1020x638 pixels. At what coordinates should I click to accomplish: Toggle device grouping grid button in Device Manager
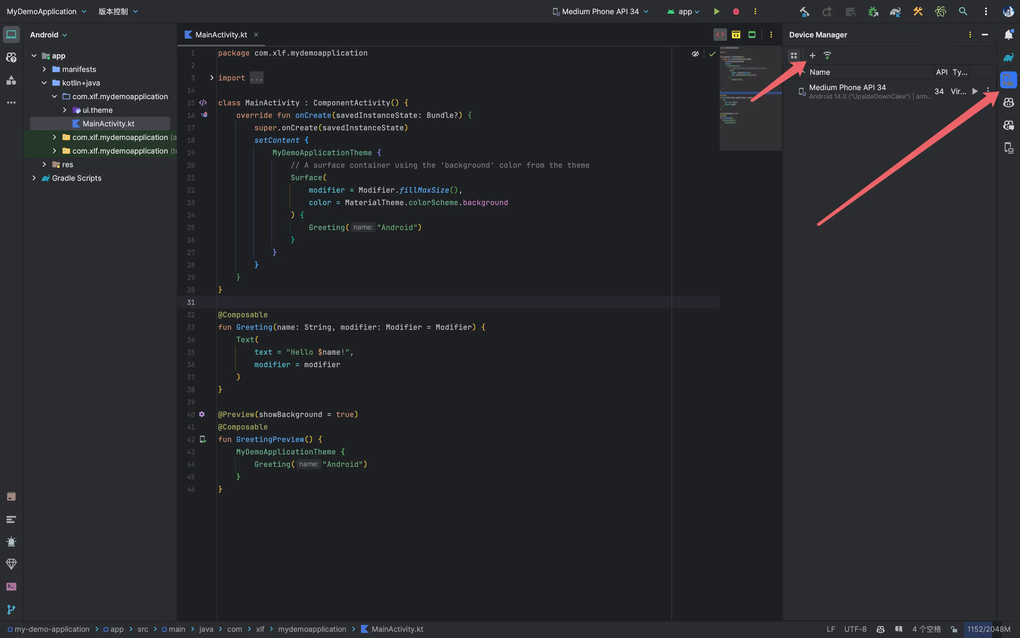(794, 55)
